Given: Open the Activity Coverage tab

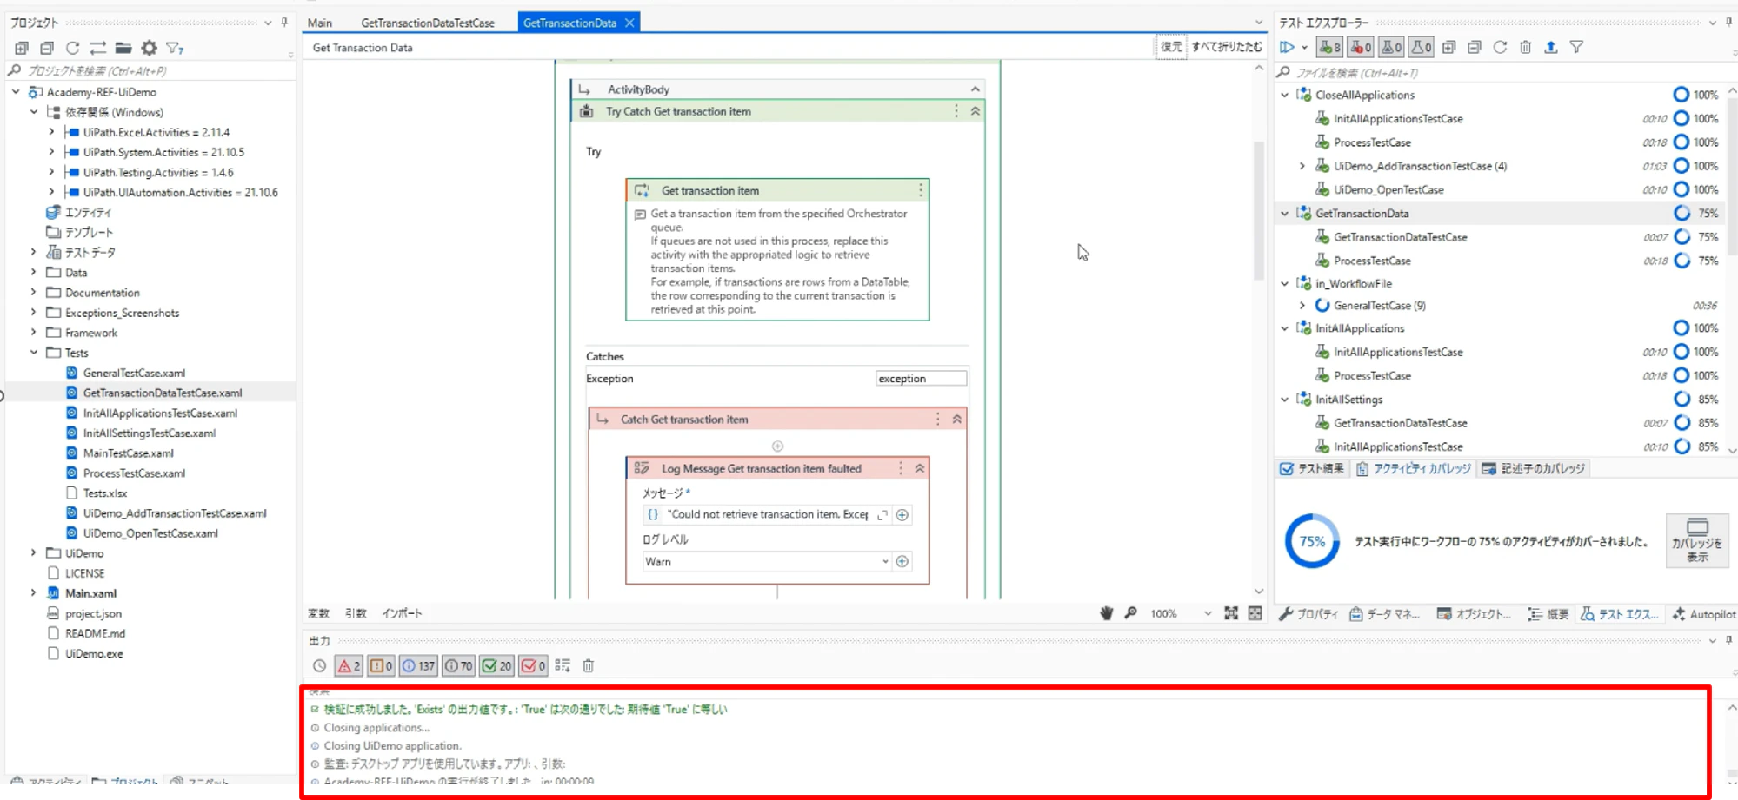Looking at the screenshot, I should (x=1414, y=469).
